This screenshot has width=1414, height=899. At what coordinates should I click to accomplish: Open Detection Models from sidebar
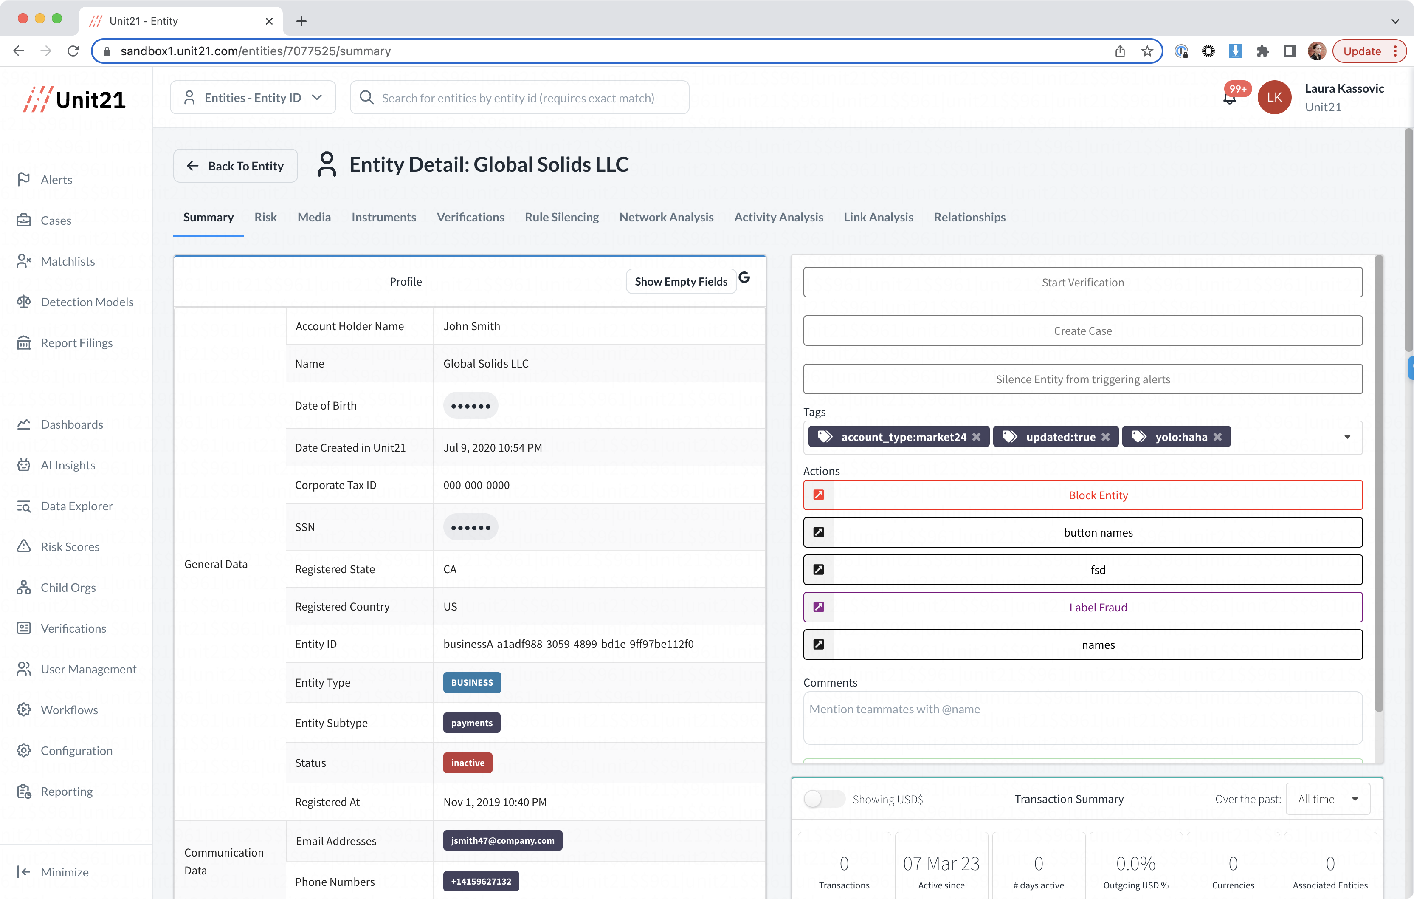(86, 302)
